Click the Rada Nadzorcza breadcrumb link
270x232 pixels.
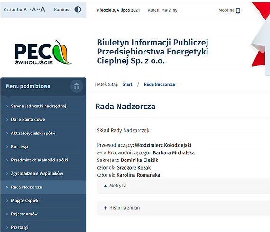160,84
